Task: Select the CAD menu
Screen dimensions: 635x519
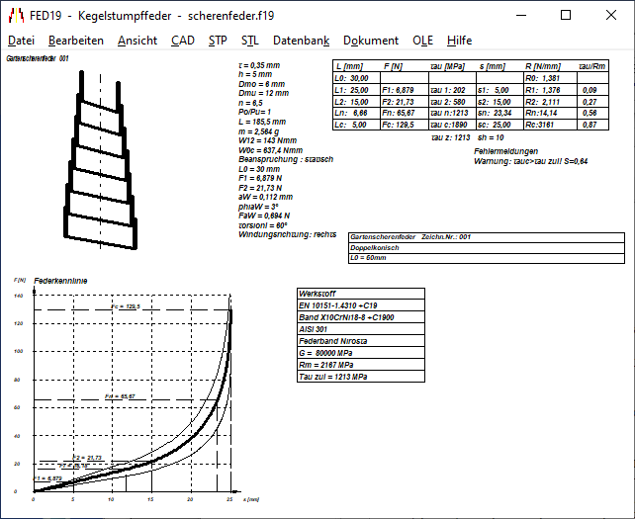Action: point(182,41)
